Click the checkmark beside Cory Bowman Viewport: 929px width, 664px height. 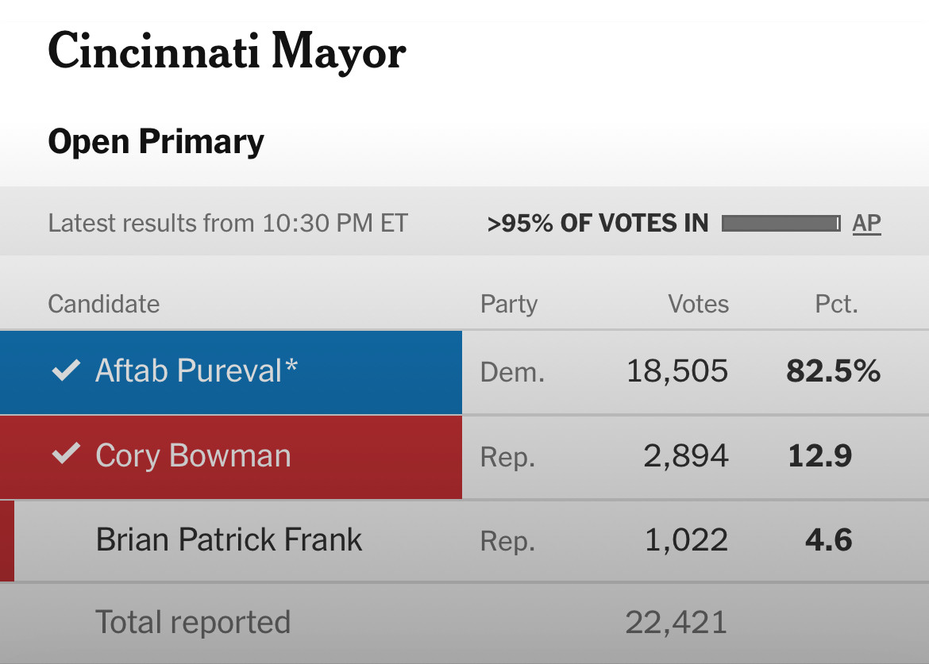(x=66, y=454)
